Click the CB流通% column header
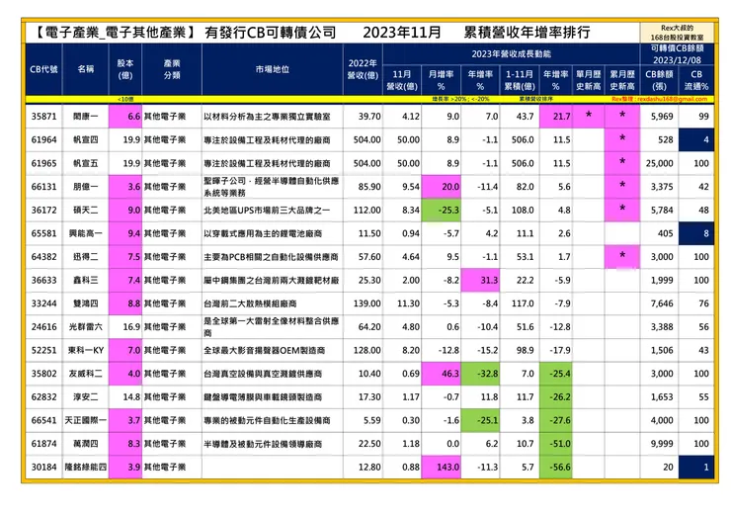This screenshot has width=731, height=517. coord(696,80)
